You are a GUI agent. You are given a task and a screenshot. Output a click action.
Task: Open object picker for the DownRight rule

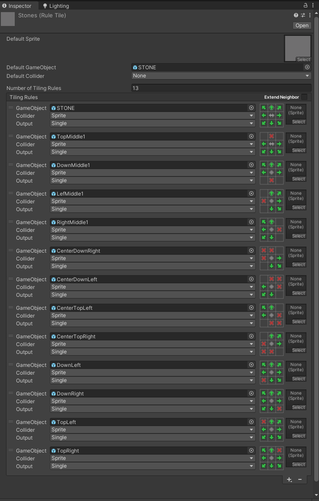tap(251, 393)
